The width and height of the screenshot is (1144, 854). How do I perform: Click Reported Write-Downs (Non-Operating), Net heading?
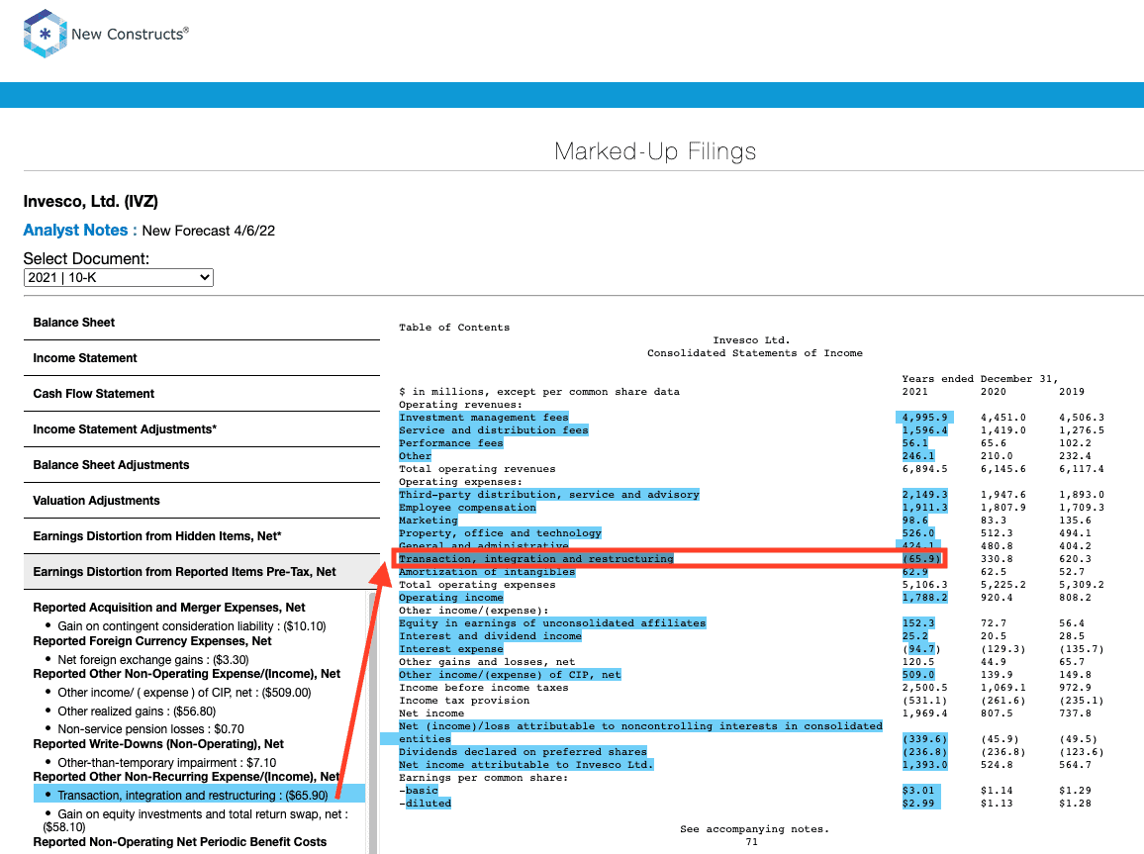point(158,744)
